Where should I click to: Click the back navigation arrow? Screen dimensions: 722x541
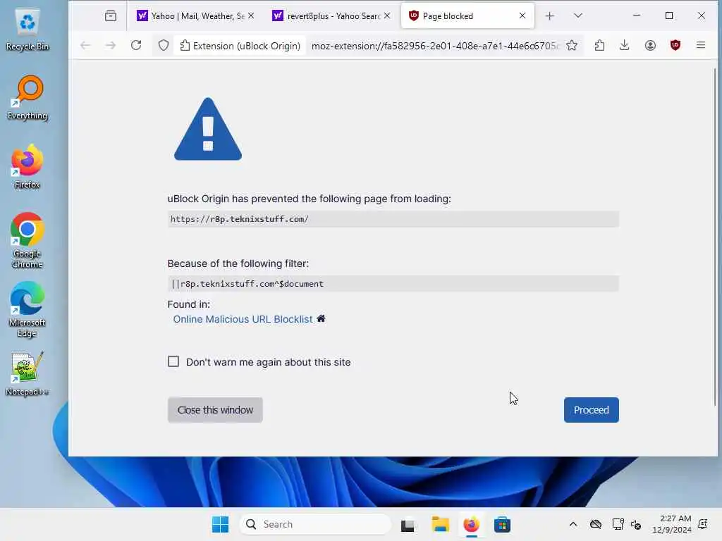tap(85, 45)
